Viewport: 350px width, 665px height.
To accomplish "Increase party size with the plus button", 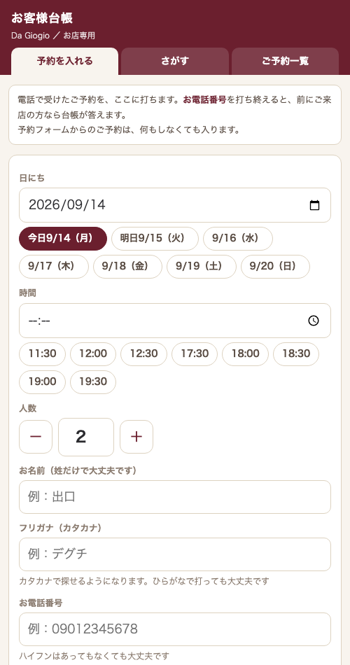I will (x=136, y=437).
